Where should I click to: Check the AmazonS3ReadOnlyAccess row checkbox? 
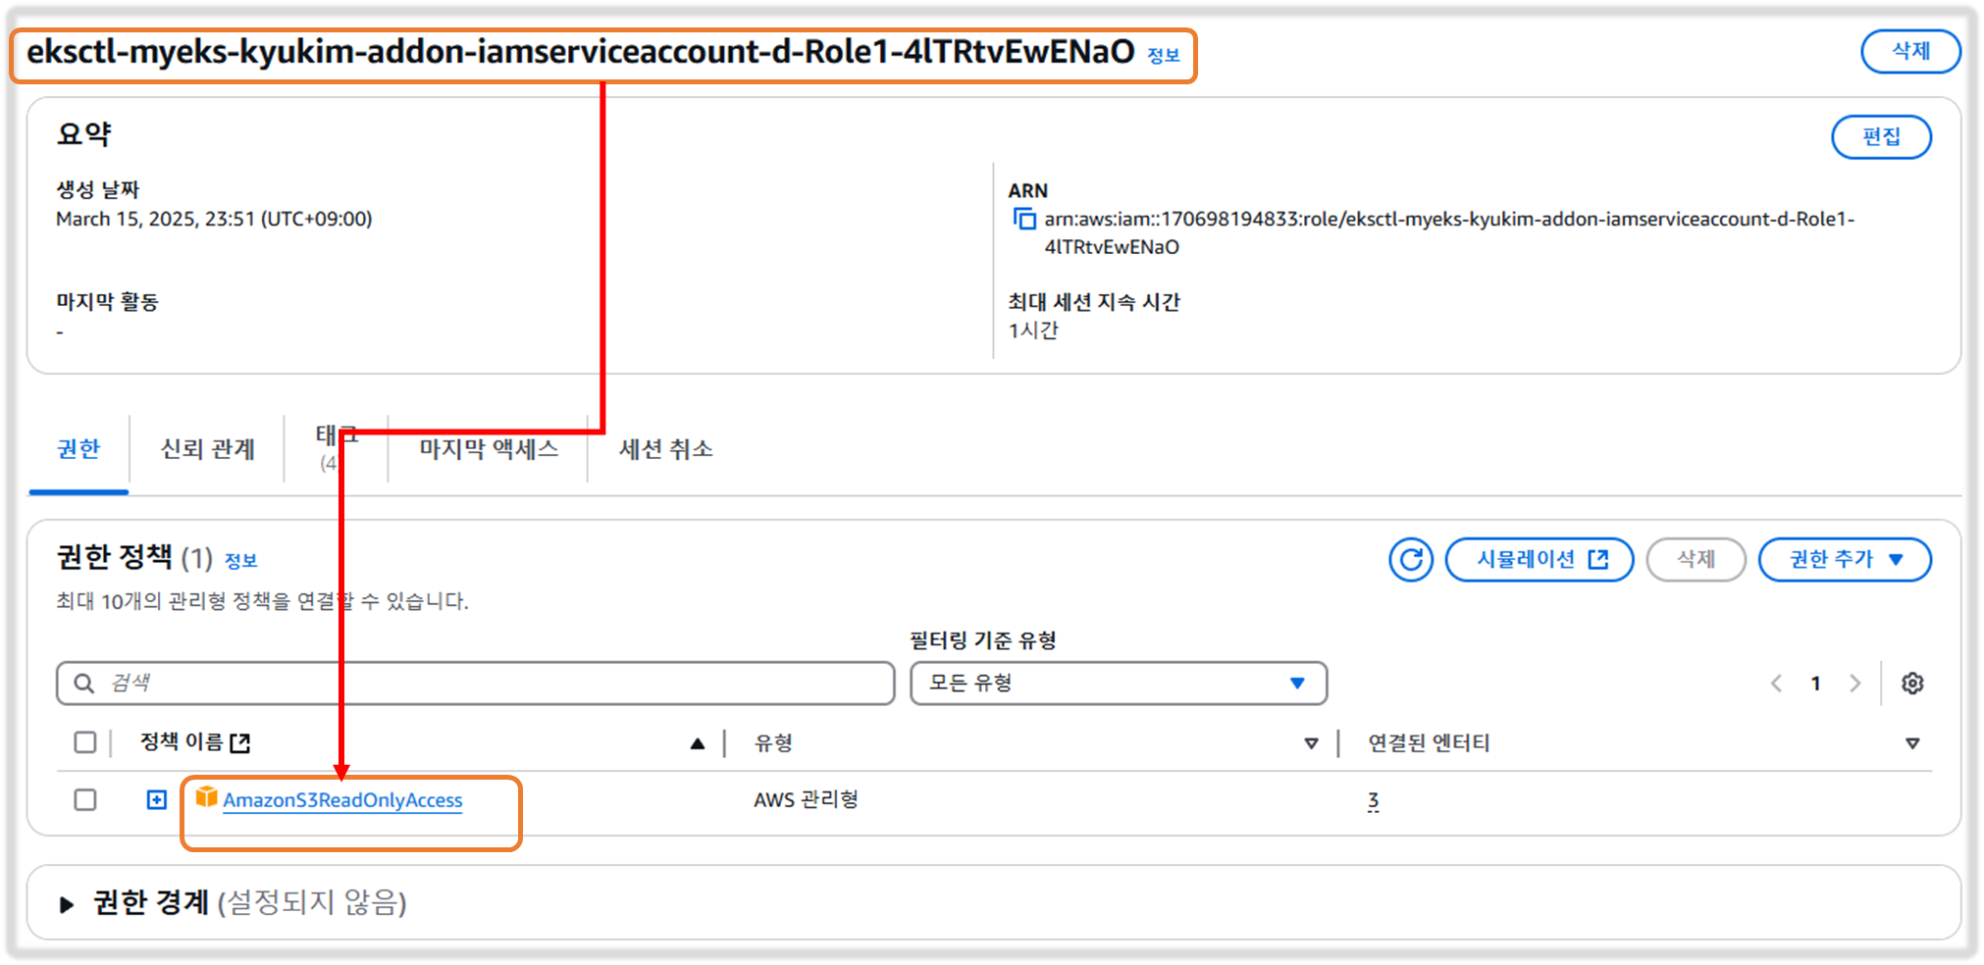(85, 800)
